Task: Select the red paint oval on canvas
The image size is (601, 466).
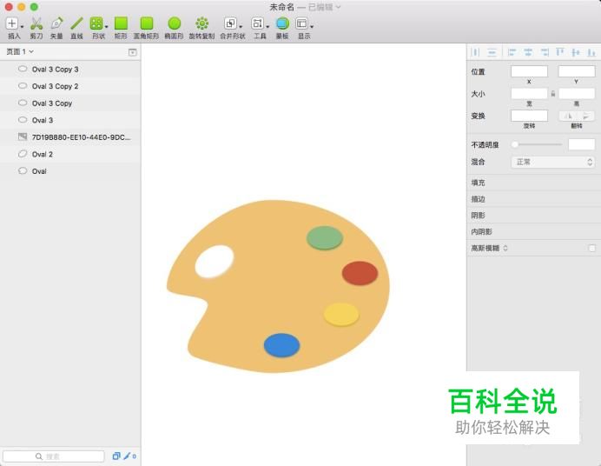Action: pyautogui.click(x=360, y=273)
